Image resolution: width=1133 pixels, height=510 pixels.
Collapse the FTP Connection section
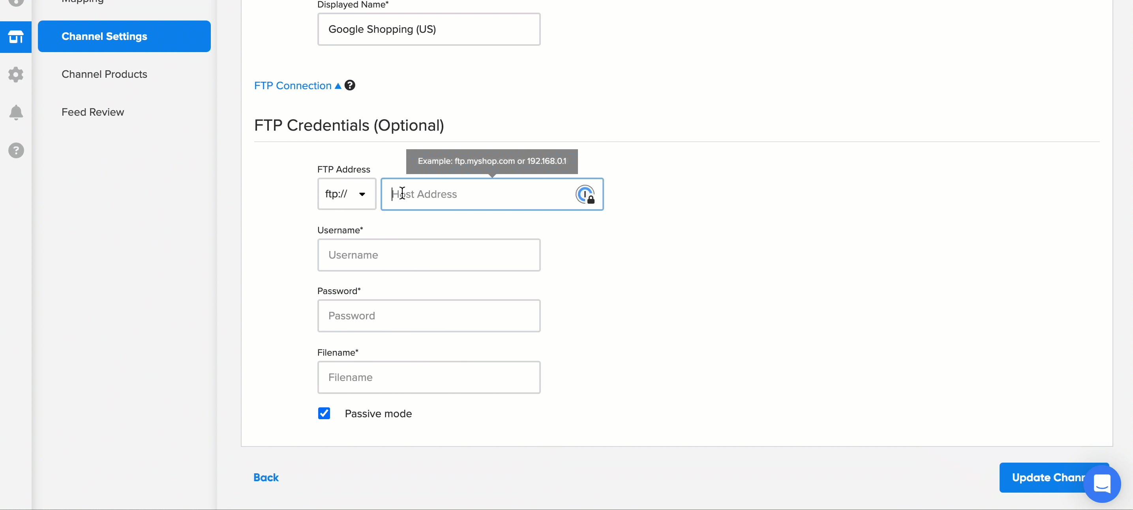coord(297,86)
